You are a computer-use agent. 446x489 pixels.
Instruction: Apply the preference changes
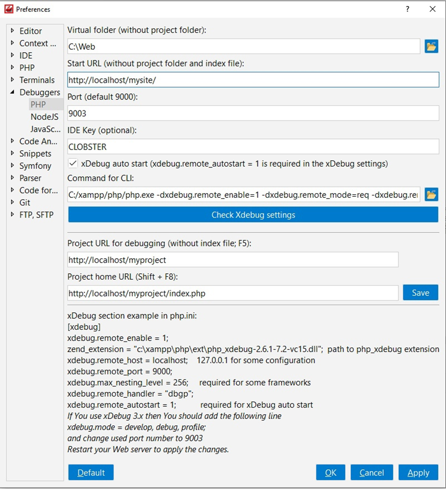point(418,473)
